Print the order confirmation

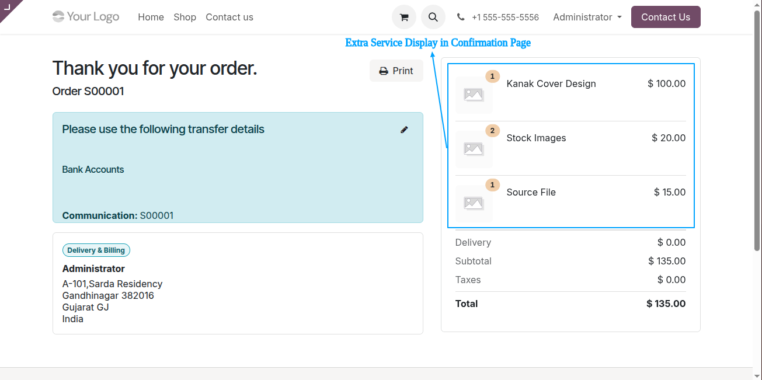click(x=396, y=71)
